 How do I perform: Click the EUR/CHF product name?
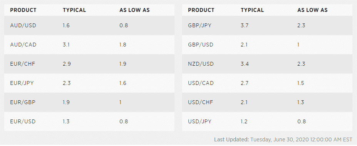pyautogui.click(x=23, y=64)
